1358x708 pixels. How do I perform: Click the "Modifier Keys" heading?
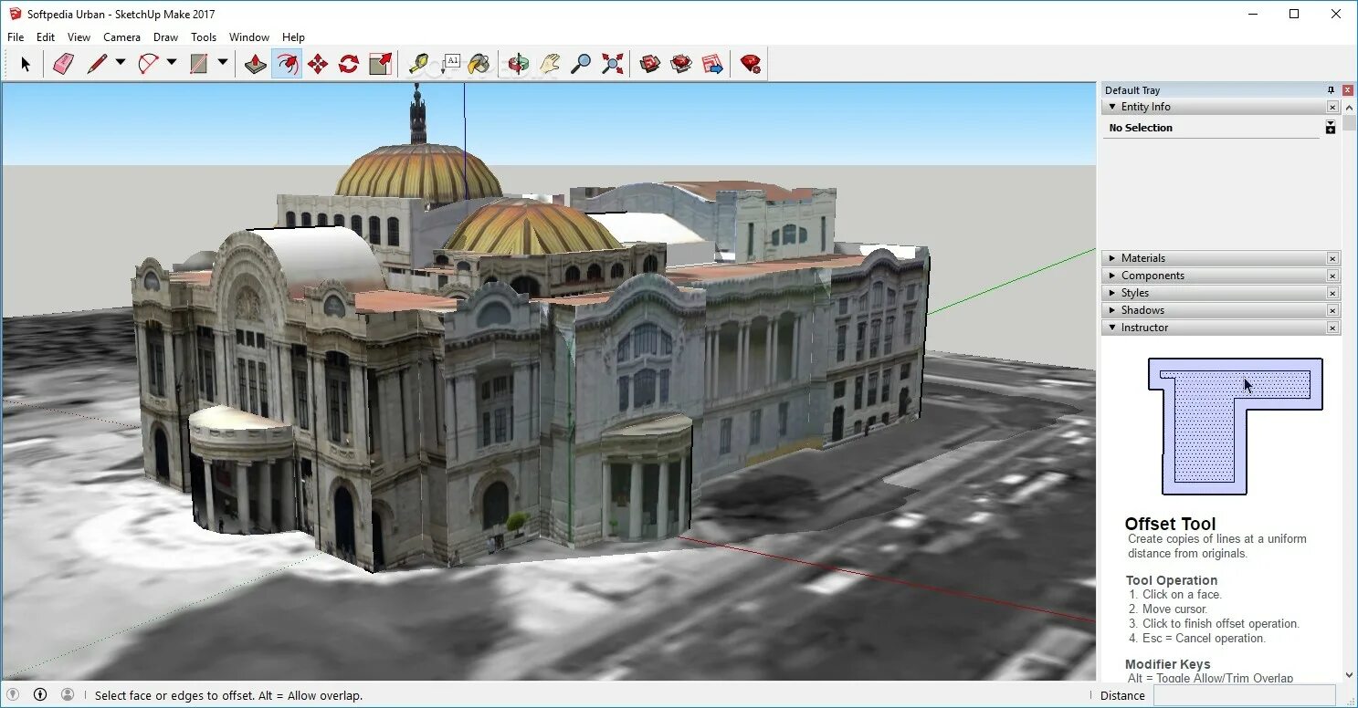[1167, 664]
